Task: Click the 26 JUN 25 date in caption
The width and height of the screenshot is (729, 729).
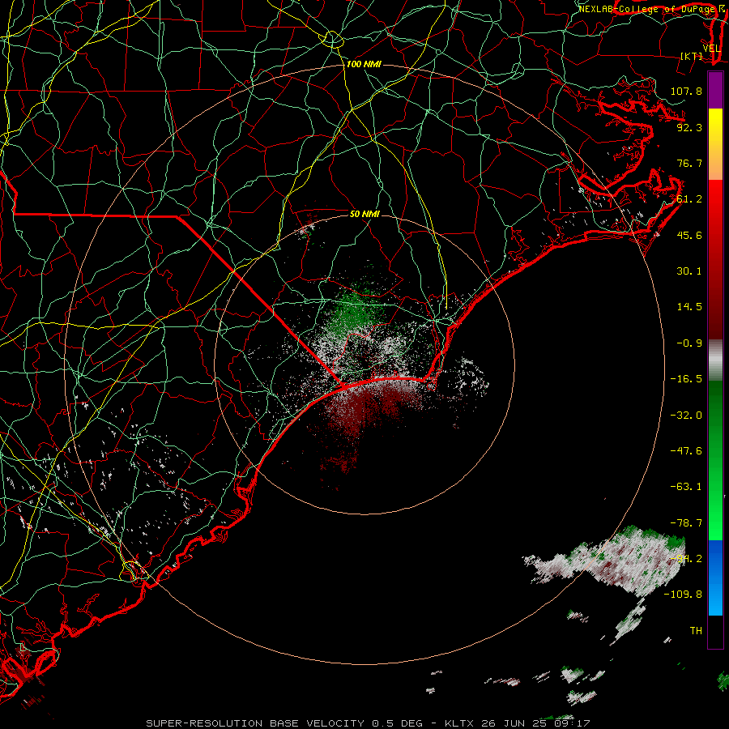Action: [514, 723]
